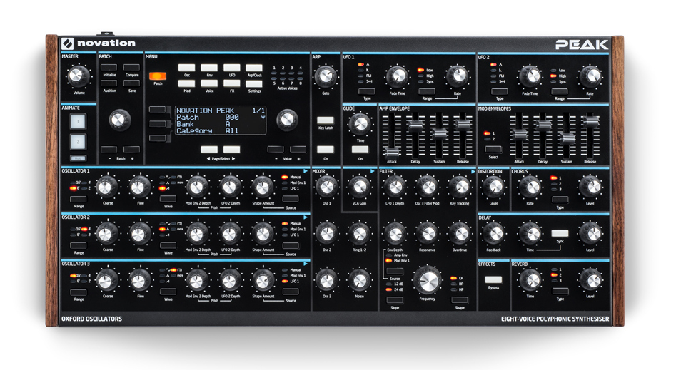This screenshot has height=370, width=676.
Task: Click the Master Volume knob
Action: (x=78, y=76)
